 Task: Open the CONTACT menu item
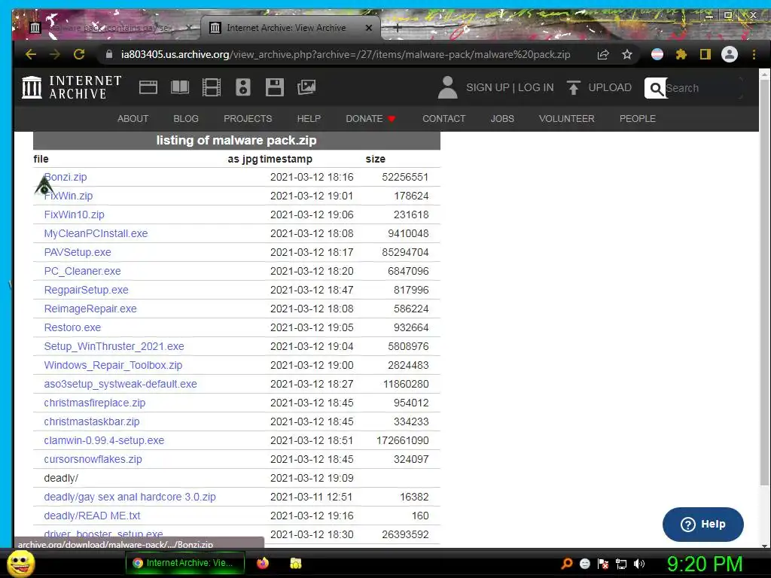tap(443, 118)
